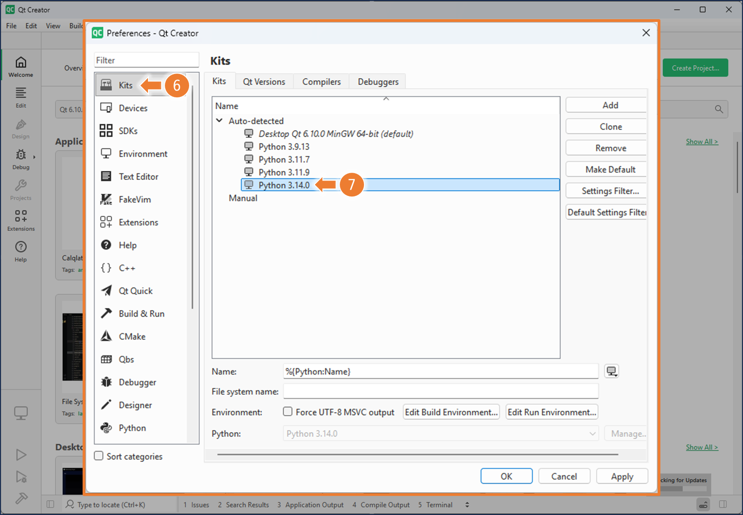
Task: Switch to Projects mode in main window sidebar
Action: coord(21,190)
